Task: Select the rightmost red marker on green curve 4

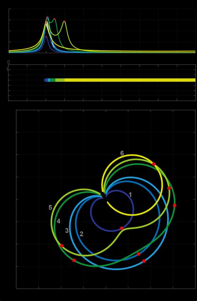Action: 175,206
